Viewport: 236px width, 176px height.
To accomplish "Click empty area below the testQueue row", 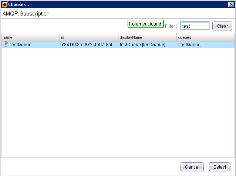I will click(x=118, y=104).
